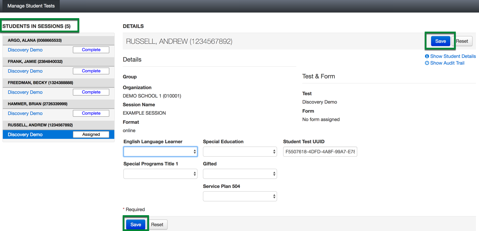Screen dimensions: 479x231
Task: Click the top Reset button
Action: (x=462, y=41)
